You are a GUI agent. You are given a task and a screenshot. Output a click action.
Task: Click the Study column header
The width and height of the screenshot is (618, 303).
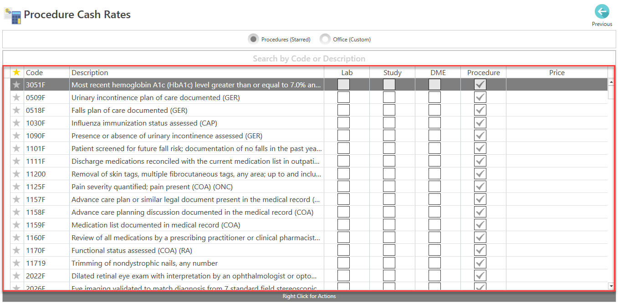(393, 72)
